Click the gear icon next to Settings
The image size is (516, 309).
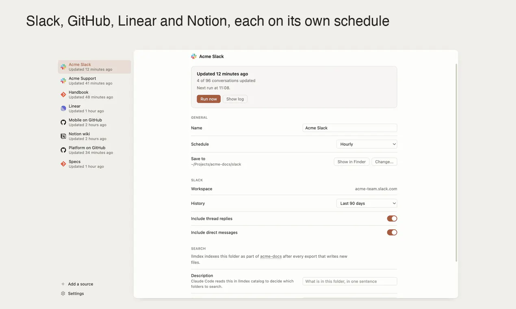(63, 293)
